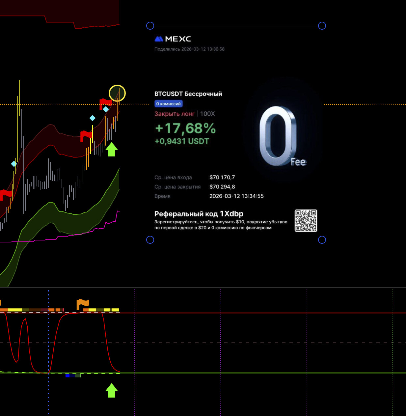406x416 pixels.
Task: Grab the top-right image selection handle
Action: pyautogui.click(x=322, y=26)
